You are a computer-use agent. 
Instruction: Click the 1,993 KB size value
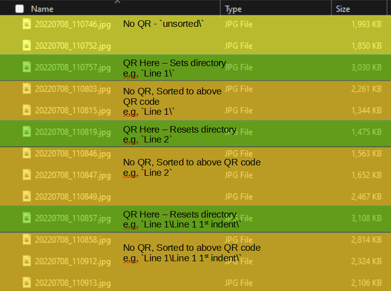coord(366,24)
